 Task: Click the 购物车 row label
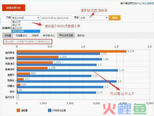11,80
